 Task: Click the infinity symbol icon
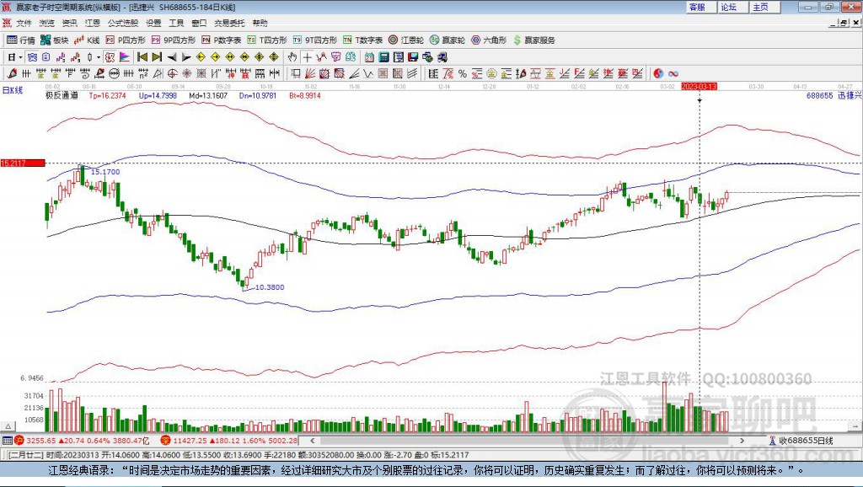click(x=673, y=74)
